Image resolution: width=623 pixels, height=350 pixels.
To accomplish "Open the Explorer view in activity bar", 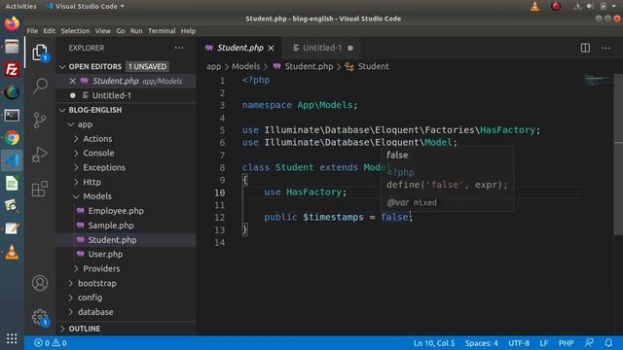I will 40,52.
